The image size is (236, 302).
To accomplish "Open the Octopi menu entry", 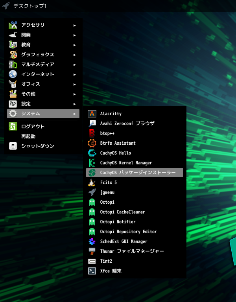I will pos(107,202).
